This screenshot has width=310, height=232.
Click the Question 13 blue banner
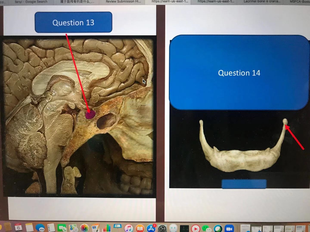point(73,22)
